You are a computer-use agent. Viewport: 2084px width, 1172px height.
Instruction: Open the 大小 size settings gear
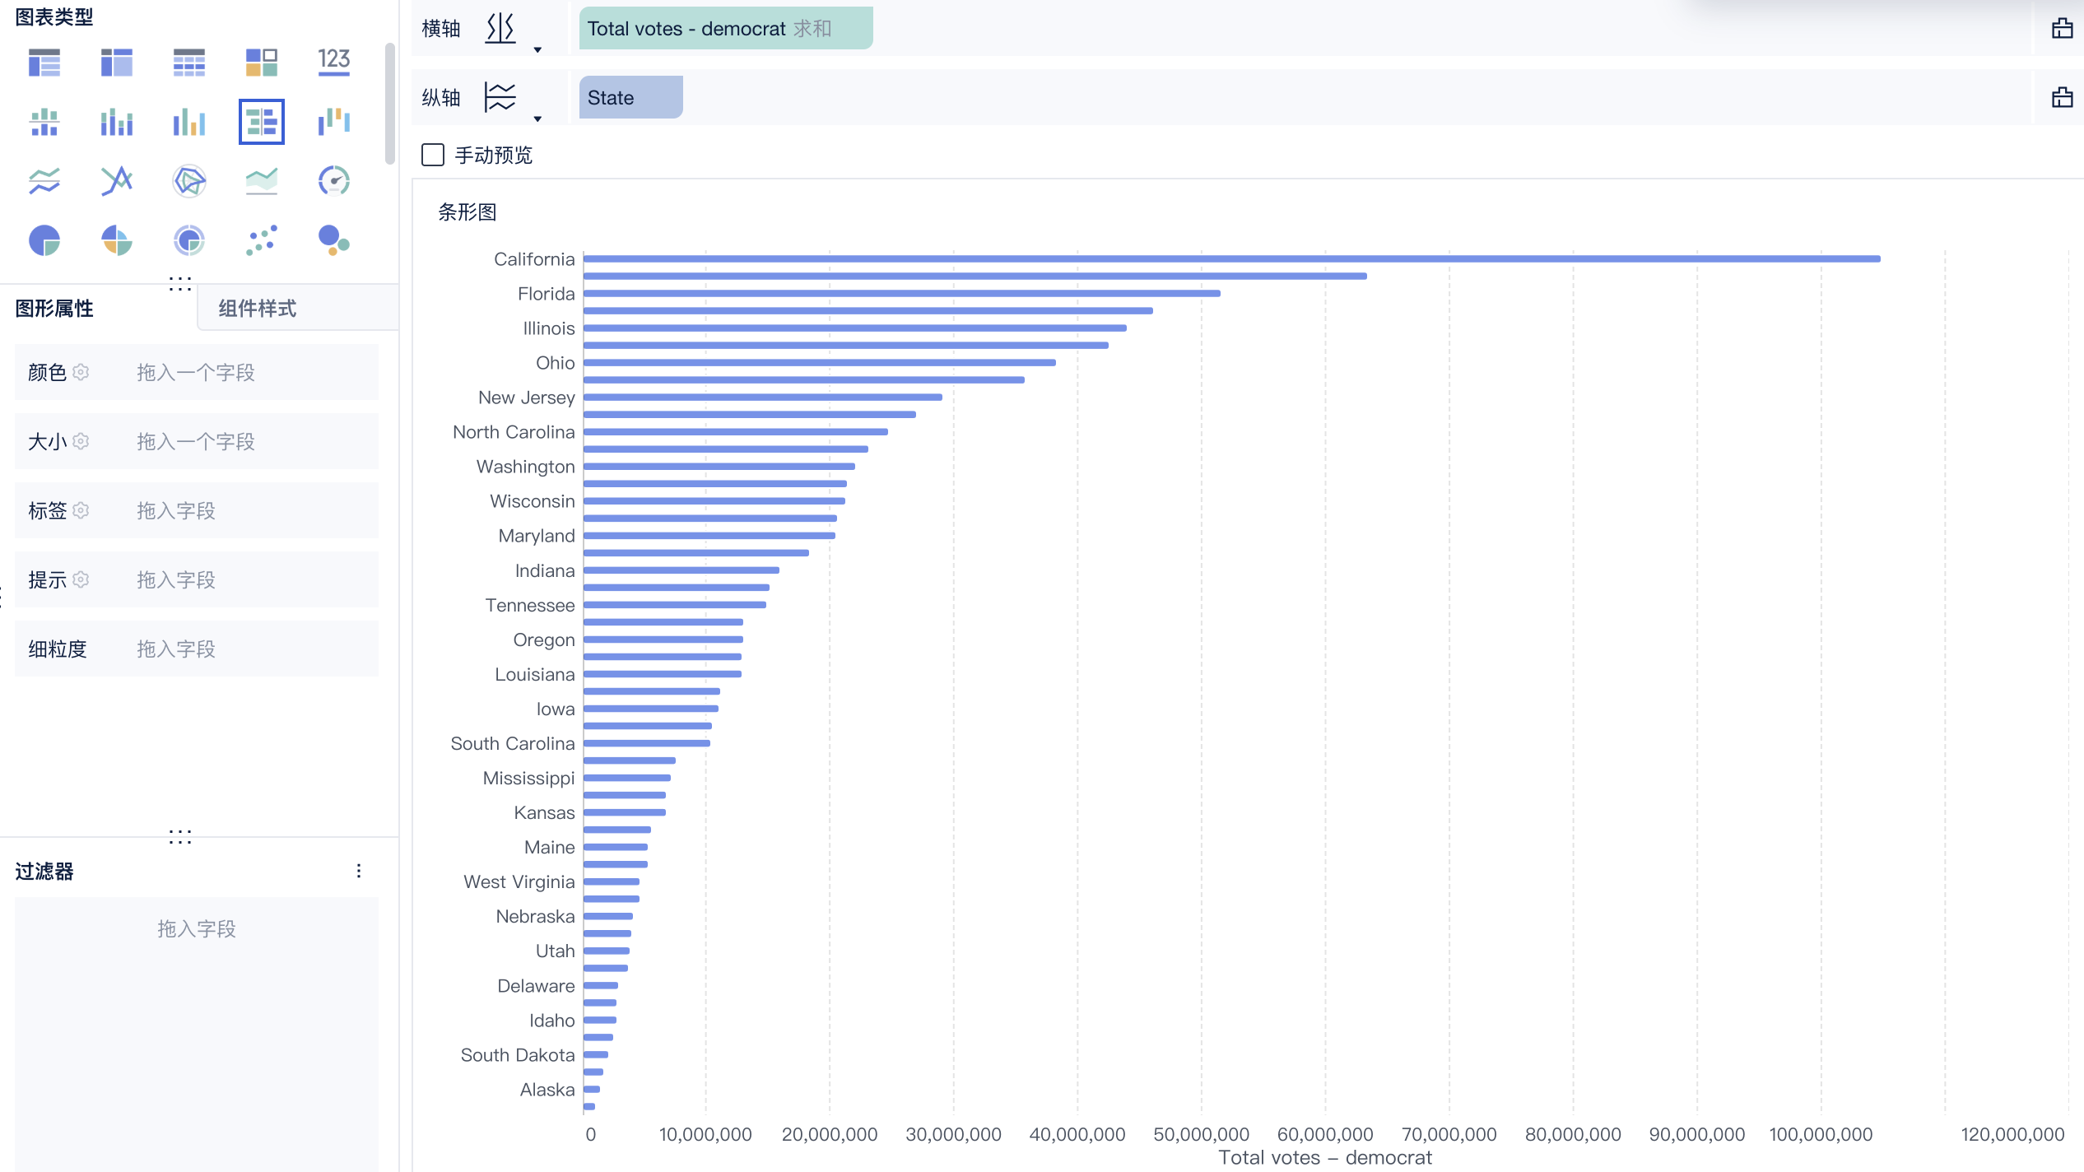81,441
